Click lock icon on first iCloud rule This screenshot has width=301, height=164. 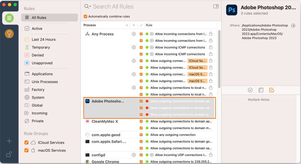[x=211, y=61]
